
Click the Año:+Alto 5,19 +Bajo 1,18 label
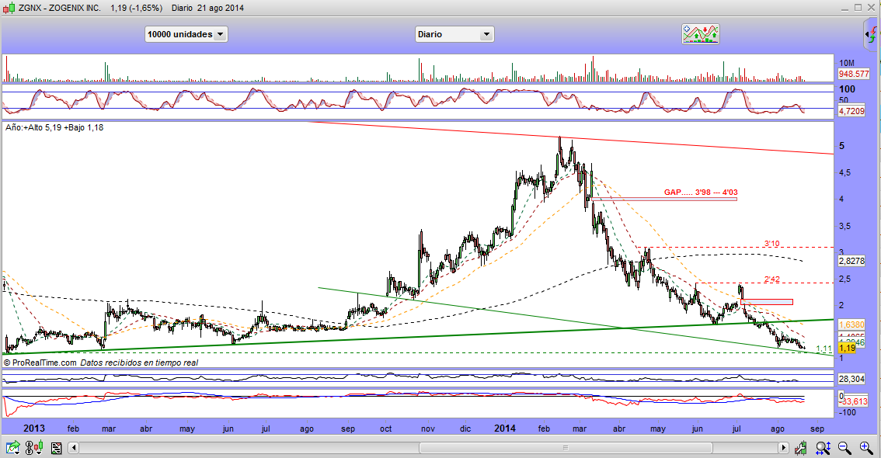(x=54, y=127)
